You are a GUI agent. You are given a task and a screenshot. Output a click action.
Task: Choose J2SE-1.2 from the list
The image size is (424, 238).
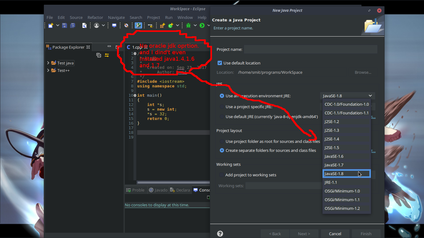pyautogui.click(x=347, y=121)
